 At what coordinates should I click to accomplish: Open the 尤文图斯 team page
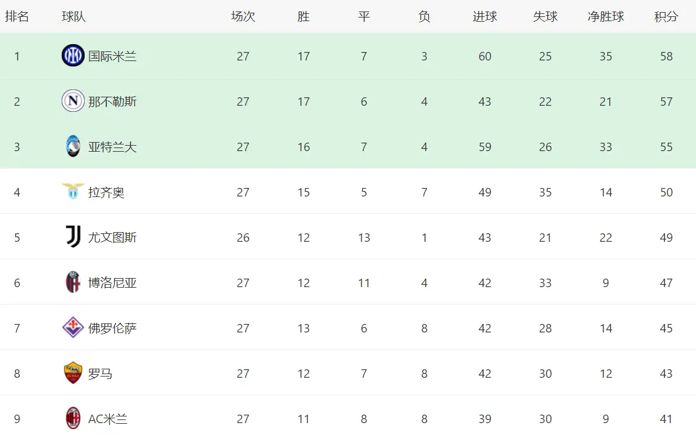point(112,238)
